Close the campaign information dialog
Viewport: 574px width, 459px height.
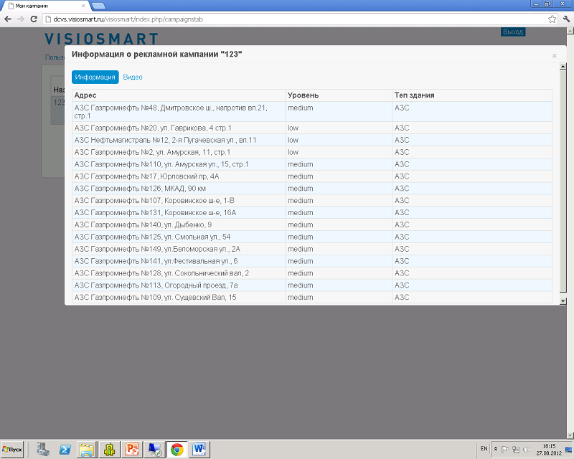(x=554, y=56)
